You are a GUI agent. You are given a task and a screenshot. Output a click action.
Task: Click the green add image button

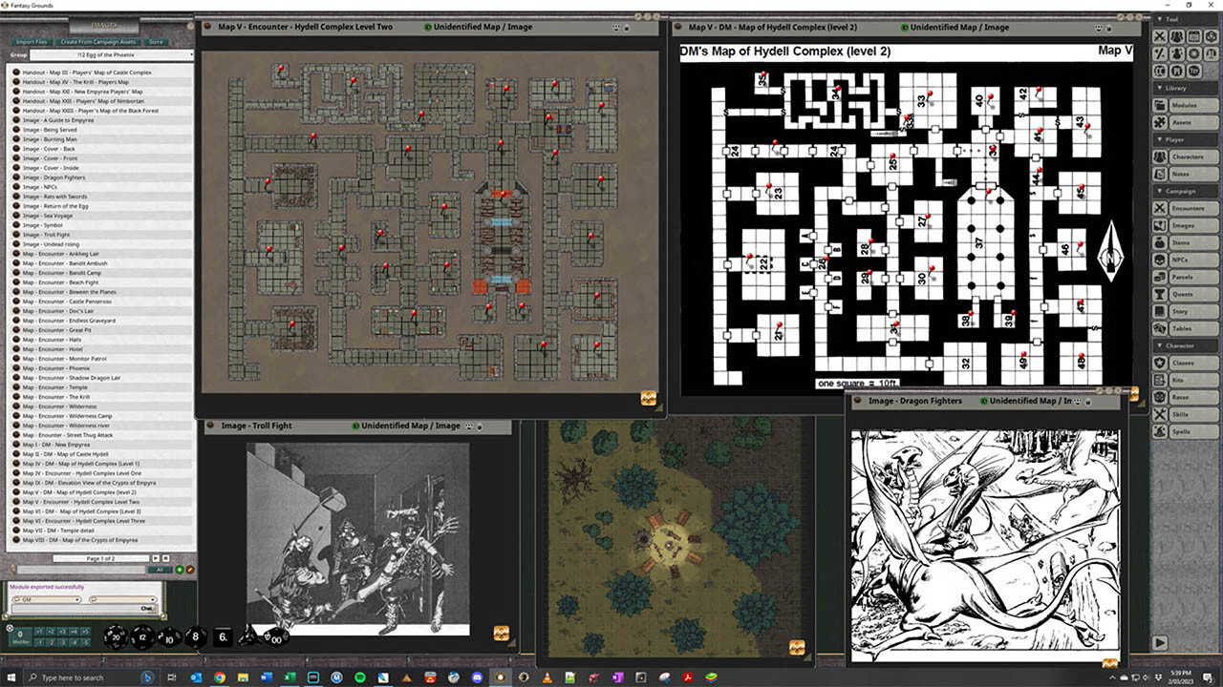(x=180, y=570)
